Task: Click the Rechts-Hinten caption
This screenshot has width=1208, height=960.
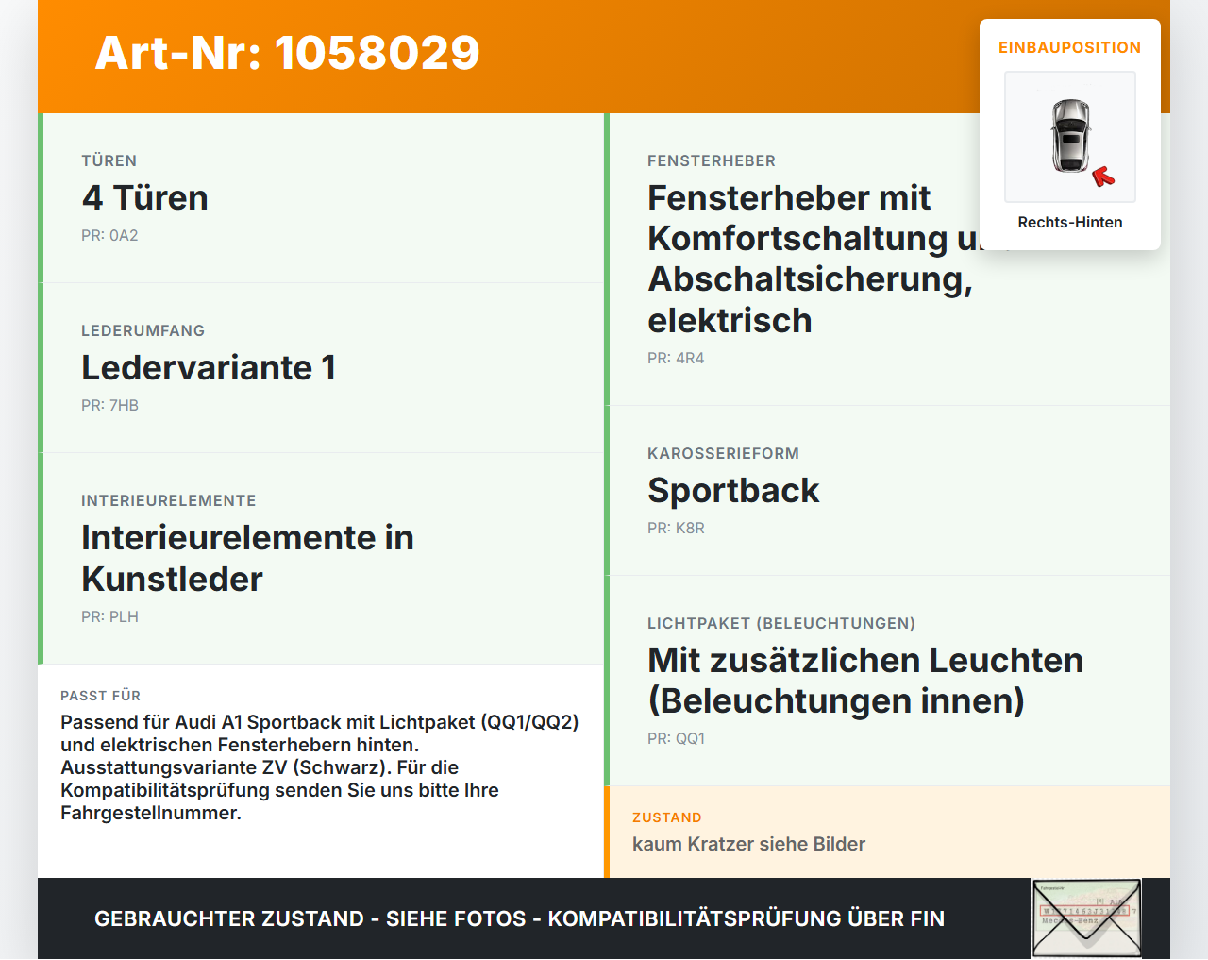Action: 1070,222
